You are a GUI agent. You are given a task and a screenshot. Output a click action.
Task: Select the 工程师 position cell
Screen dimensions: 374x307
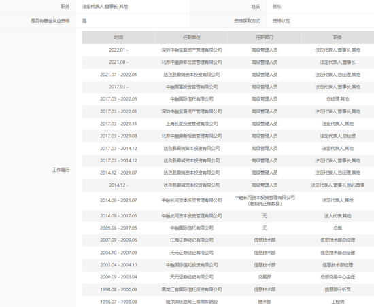click(337, 302)
